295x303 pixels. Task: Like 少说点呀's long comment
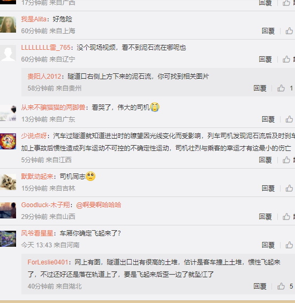tap(286, 160)
